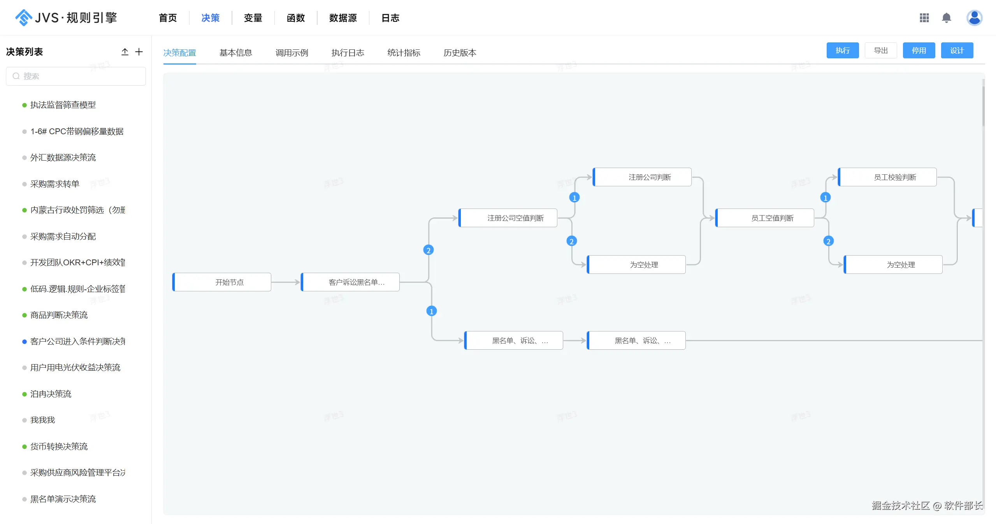Open notifications bell icon
Viewport: 996px width, 524px height.
[946, 18]
